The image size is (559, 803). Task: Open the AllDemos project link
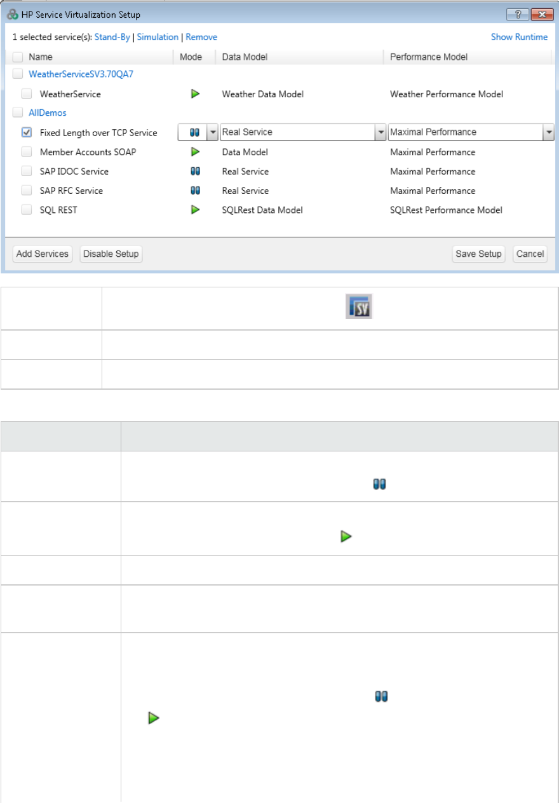[48, 113]
